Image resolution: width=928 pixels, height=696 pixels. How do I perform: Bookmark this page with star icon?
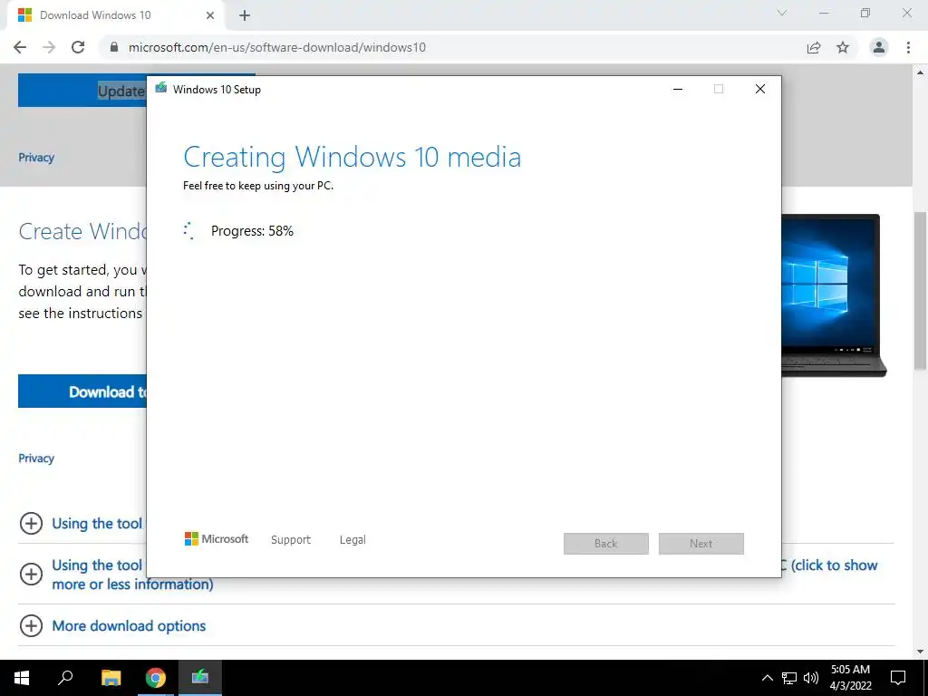(x=843, y=47)
